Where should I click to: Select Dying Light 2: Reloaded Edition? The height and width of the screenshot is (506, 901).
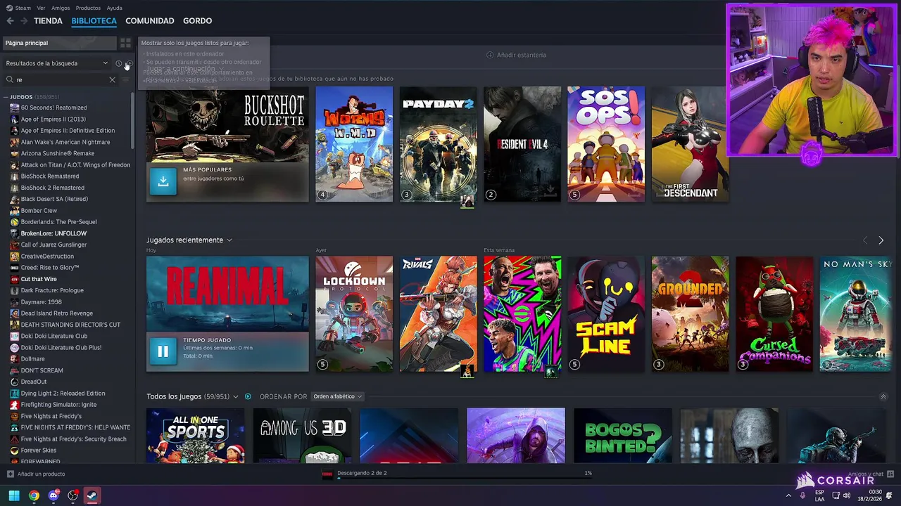click(x=63, y=394)
